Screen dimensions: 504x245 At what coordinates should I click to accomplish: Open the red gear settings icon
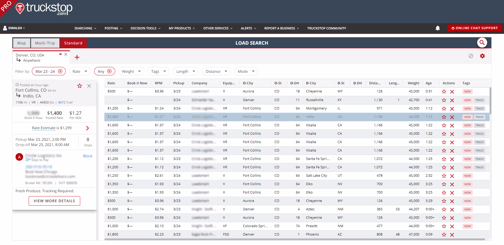(x=482, y=56)
